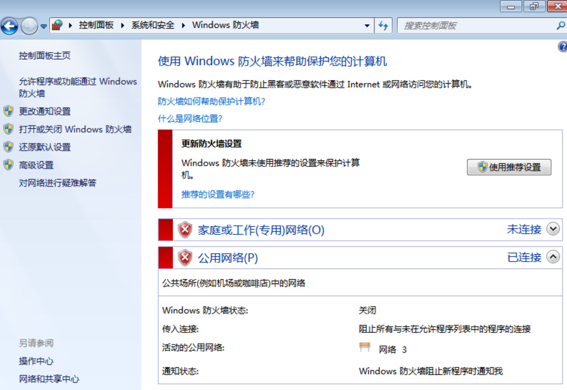Click the 未连接 status text
Image resolution: width=567 pixels, height=390 pixels.
tap(524, 230)
